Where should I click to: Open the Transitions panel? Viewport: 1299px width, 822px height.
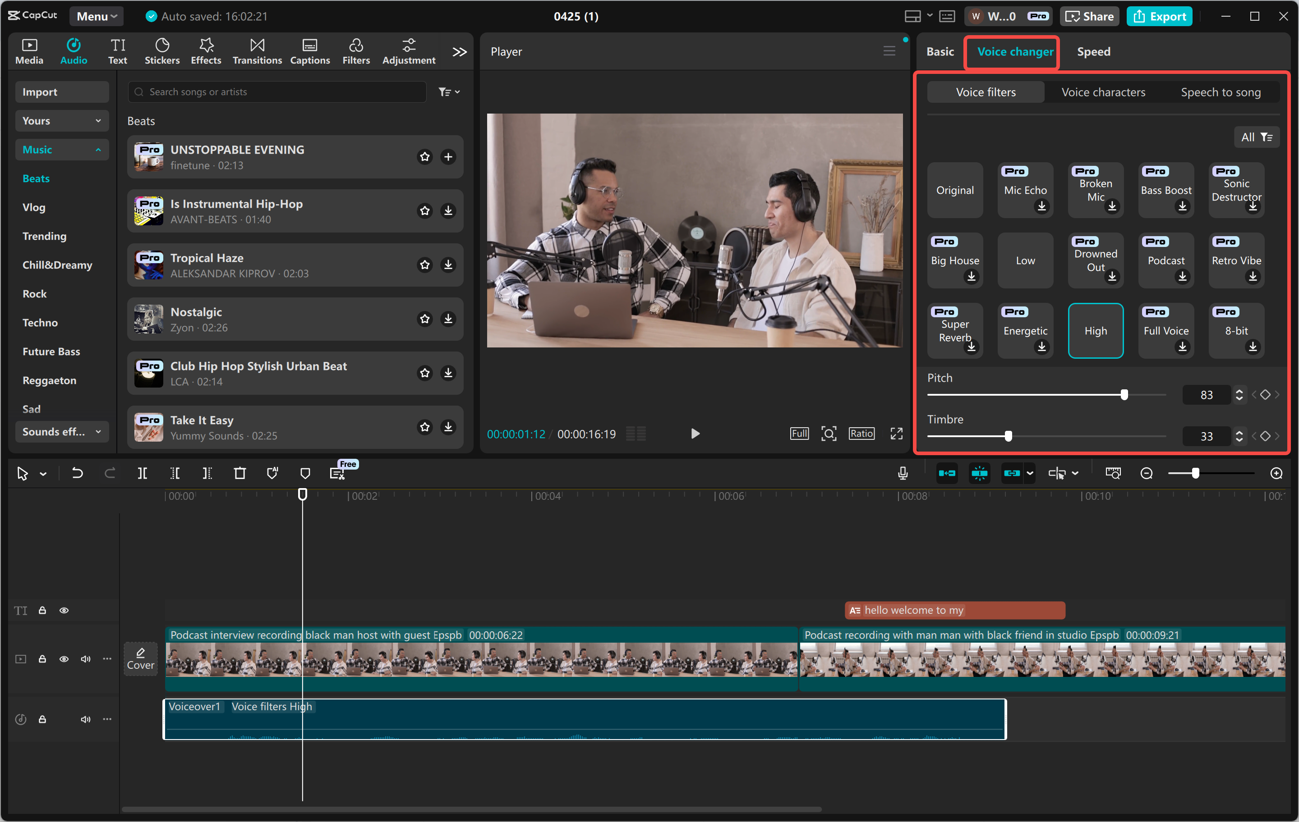pyautogui.click(x=257, y=51)
